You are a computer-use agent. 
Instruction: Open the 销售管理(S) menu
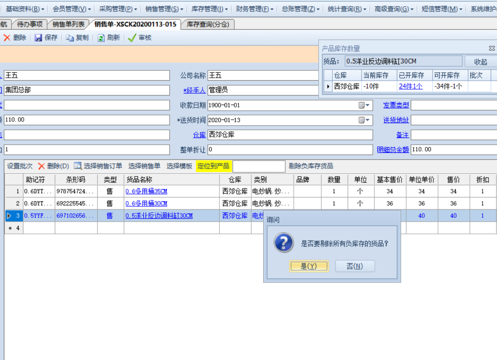tap(164, 9)
